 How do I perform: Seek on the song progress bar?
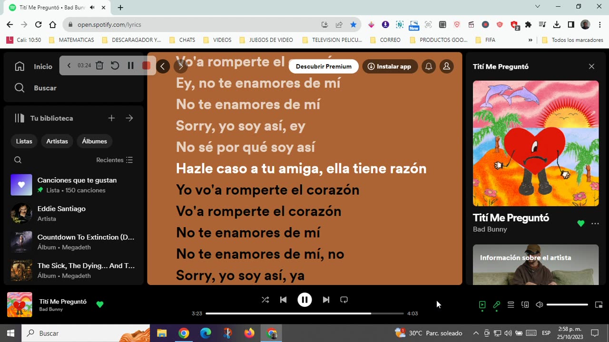click(304, 313)
